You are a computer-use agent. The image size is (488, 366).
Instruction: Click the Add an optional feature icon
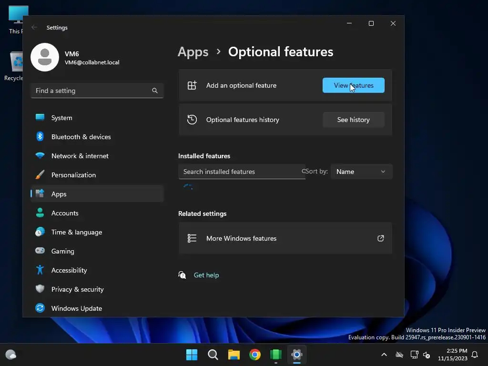192,85
